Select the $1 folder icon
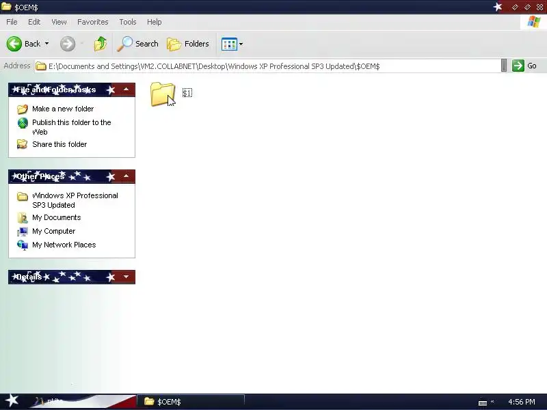The width and height of the screenshot is (547, 410). (x=163, y=94)
